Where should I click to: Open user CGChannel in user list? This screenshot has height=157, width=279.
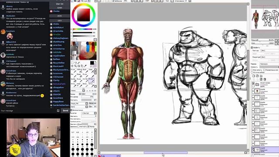(58, 77)
